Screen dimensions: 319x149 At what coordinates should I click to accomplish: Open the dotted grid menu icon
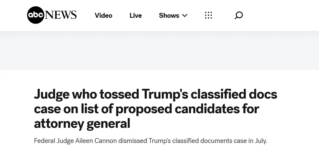coord(208,15)
